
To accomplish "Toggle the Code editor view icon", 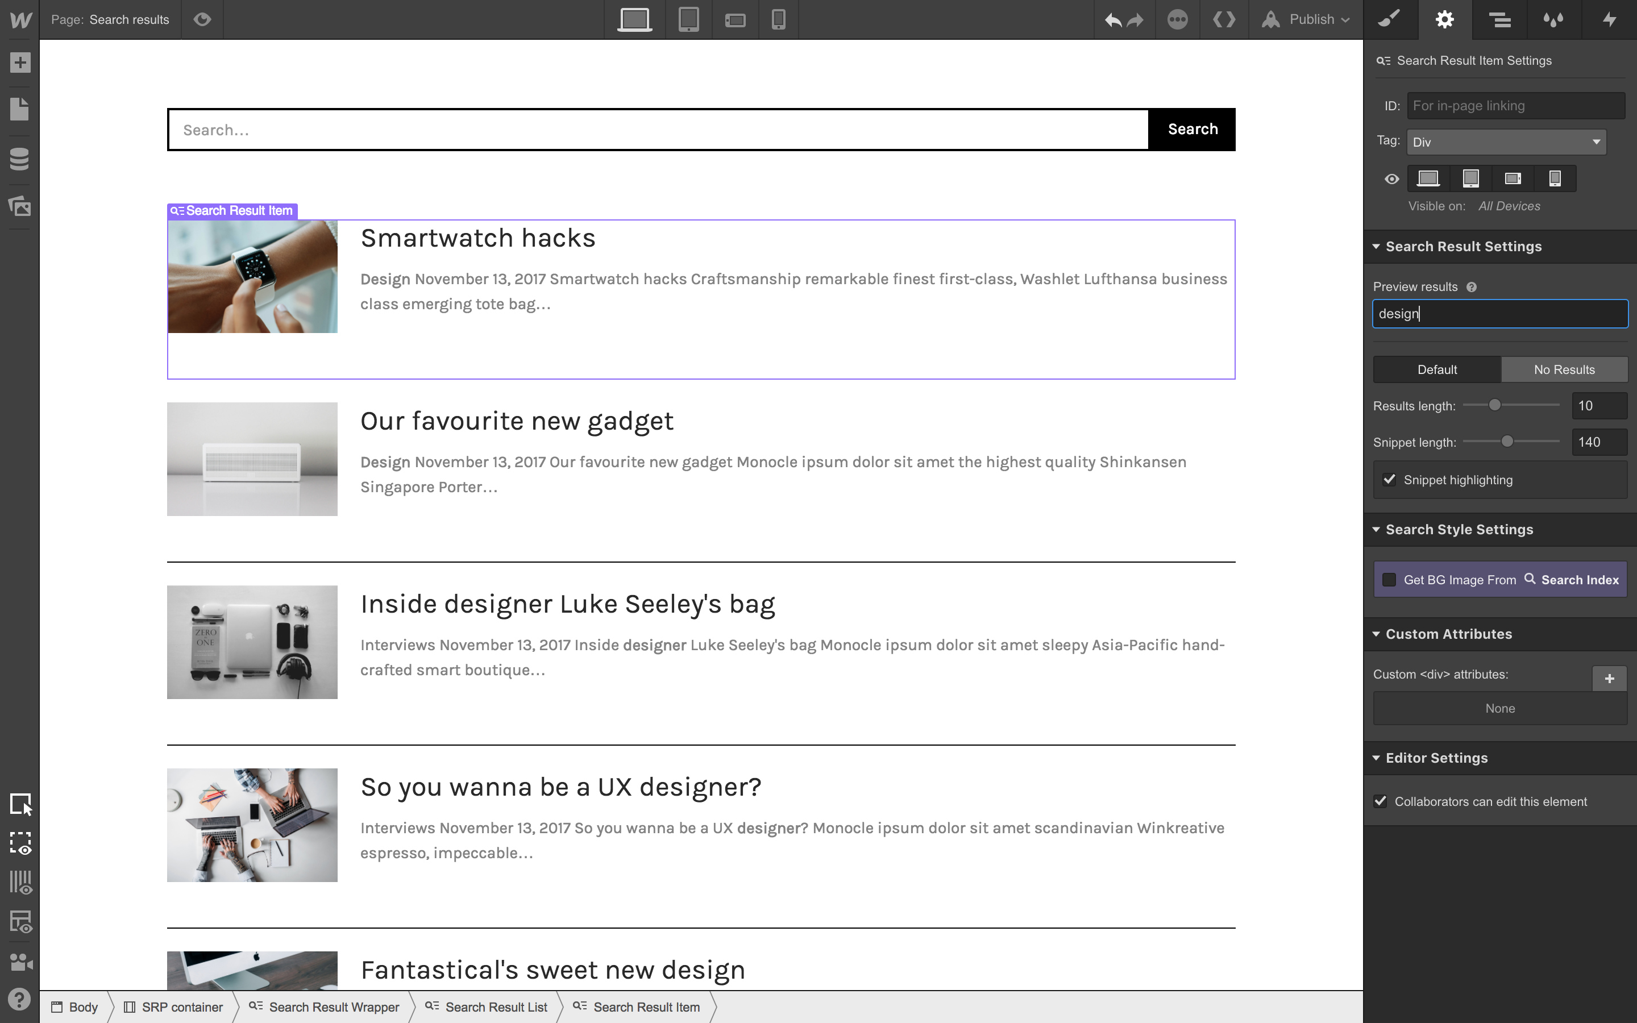I will tap(1223, 19).
